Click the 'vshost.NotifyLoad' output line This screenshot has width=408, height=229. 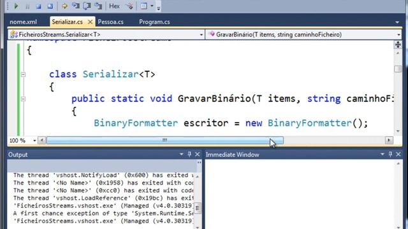click(103, 176)
